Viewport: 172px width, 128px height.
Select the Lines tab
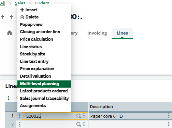tap(122, 33)
